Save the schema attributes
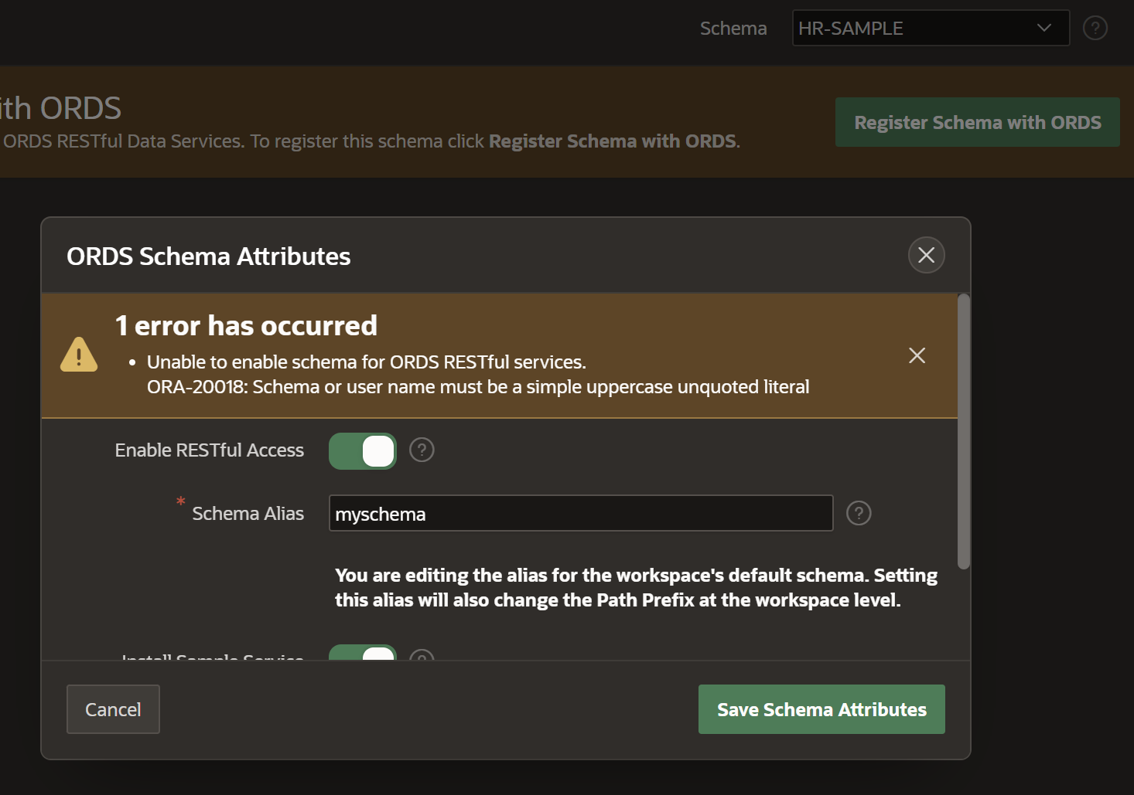Viewport: 1134px width, 795px height. point(821,709)
